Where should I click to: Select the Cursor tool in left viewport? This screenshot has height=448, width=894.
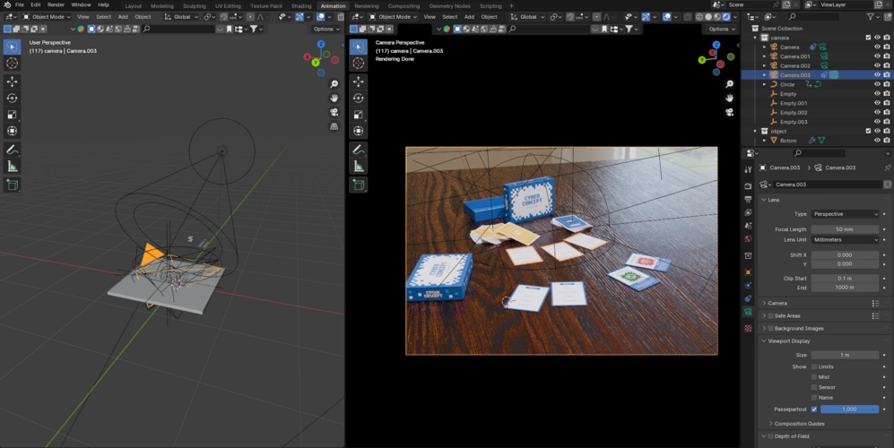pyautogui.click(x=12, y=64)
